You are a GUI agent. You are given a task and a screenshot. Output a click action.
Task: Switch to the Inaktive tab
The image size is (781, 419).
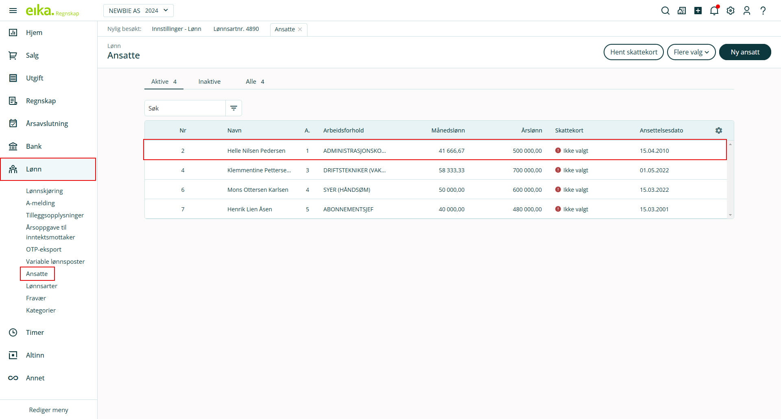(209, 82)
